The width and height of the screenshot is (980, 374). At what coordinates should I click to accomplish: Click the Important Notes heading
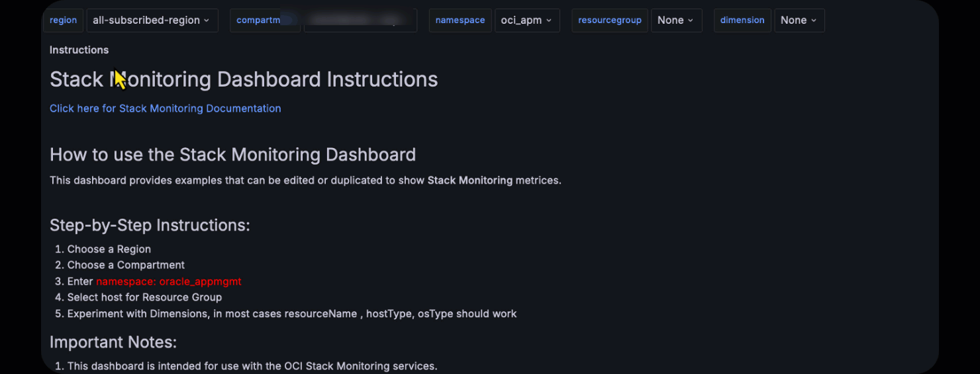pyautogui.click(x=113, y=342)
